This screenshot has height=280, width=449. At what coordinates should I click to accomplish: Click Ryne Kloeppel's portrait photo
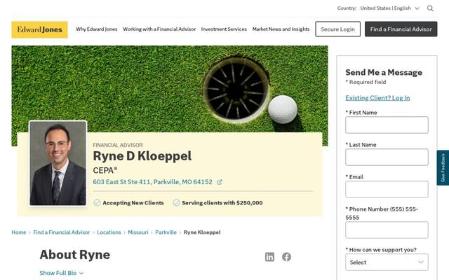click(58, 163)
